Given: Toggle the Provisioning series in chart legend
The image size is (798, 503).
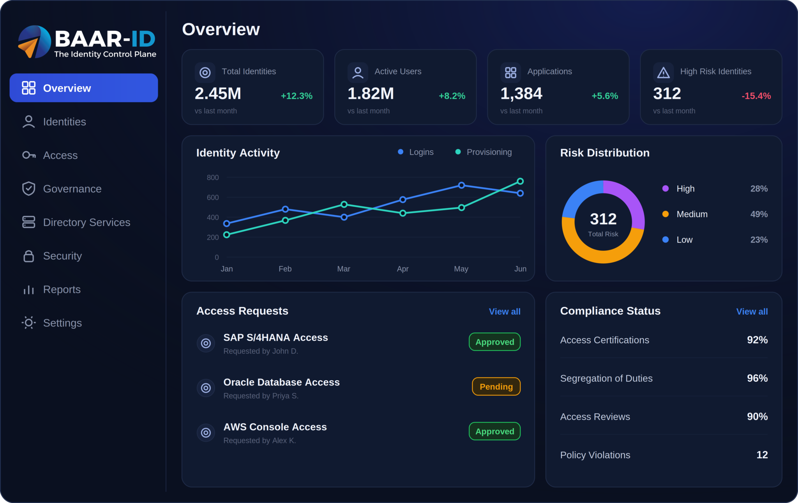Looking at the screenshot, I should (484, 152).
